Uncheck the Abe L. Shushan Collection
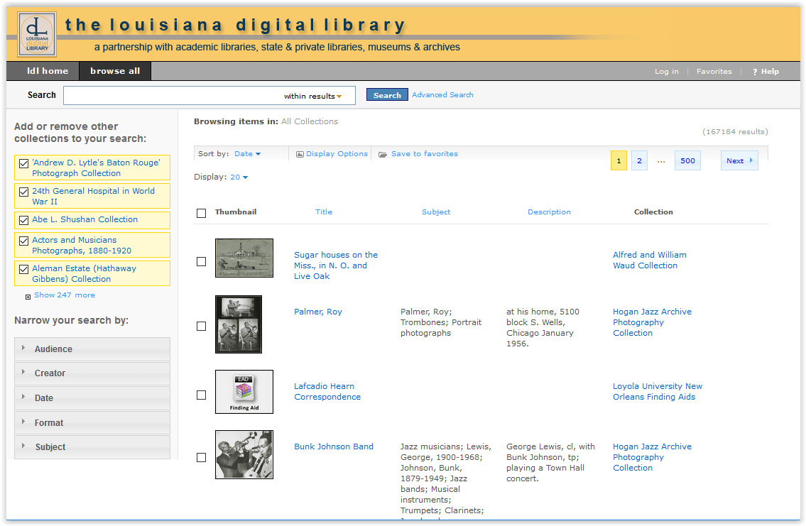Screen dimensions: 806x526 pos(23,220)
